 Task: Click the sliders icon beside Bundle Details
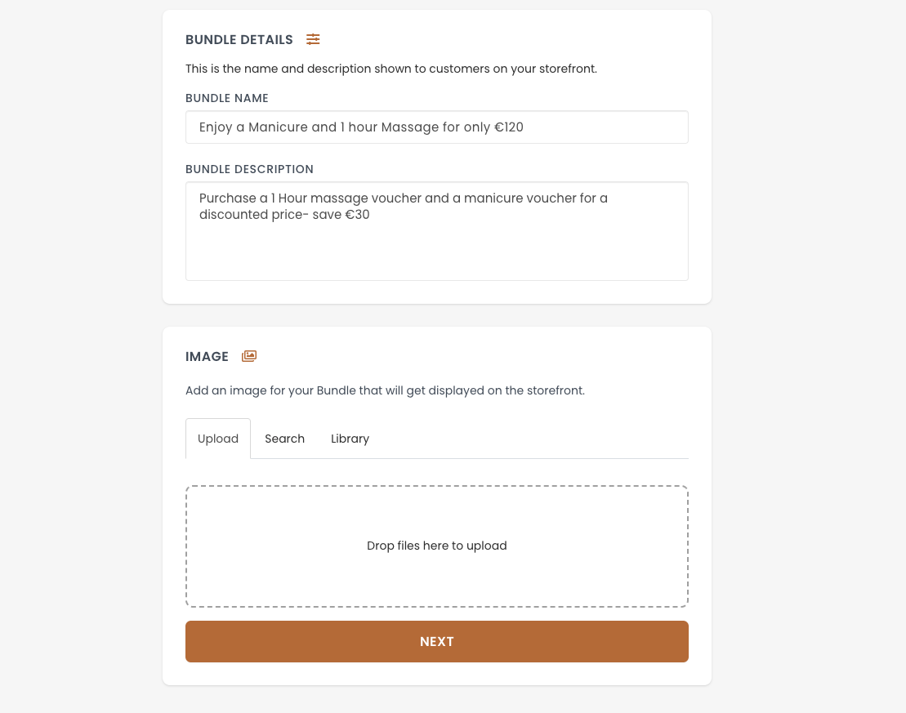[313, 39]
